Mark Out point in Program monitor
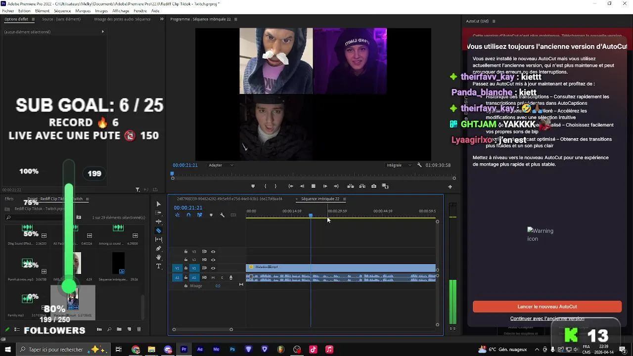This screenshot has height=356, width=633. pos(275,186)
